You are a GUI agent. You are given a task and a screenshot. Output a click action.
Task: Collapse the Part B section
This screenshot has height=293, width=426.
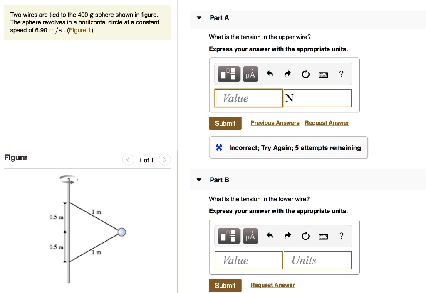(199, 180)
